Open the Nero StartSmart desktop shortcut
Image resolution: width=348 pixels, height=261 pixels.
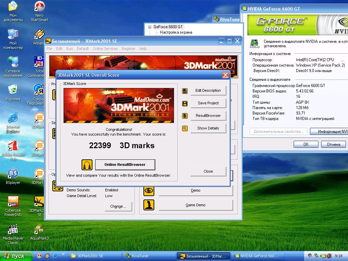(39, 11)
